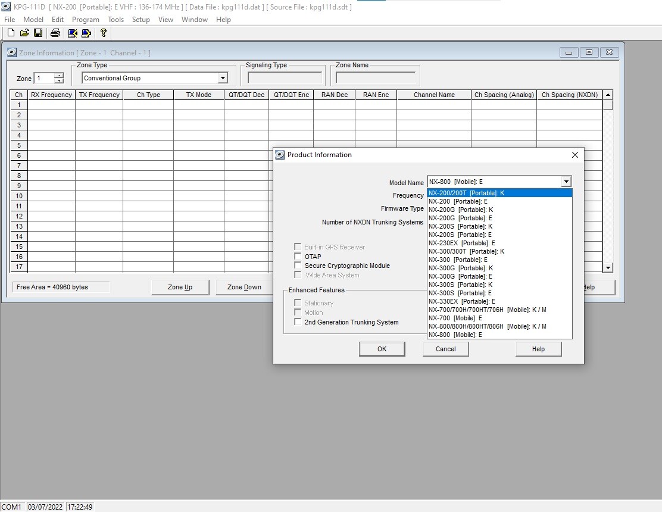Screen dimensions: 662x512
Task: Click the question mark Help toolbar icon
Action: pos(104,33)
